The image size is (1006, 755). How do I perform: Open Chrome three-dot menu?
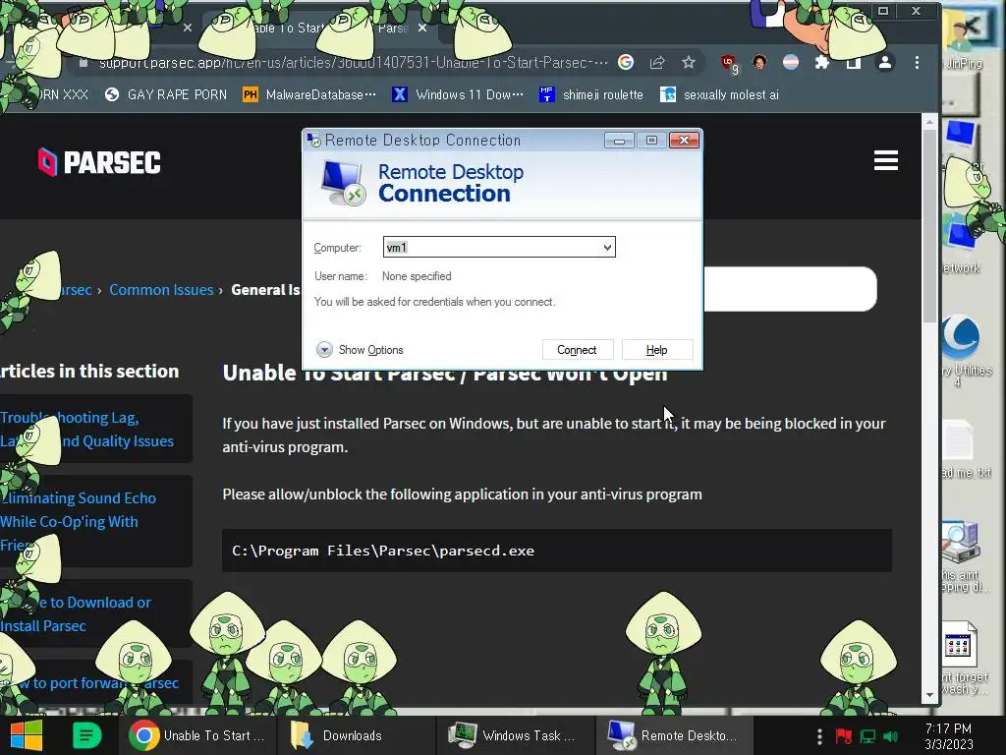coord(917,62)
